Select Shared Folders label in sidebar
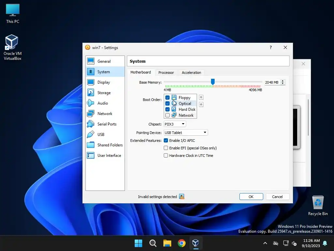 (110, 145)
